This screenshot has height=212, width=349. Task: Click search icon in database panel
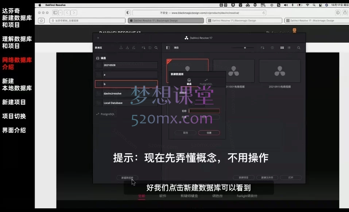click(156, 48)
